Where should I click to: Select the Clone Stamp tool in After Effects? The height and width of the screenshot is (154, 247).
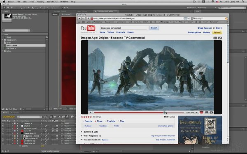pyautogui.click(x=44, y=7)
